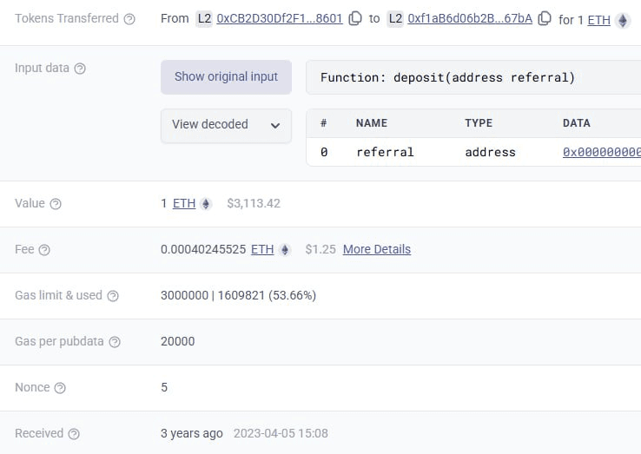The height and width of the screenshot is (454, 641).
Task: Click the Tokens Transferred help icon
Action: (x=129, y=19)
